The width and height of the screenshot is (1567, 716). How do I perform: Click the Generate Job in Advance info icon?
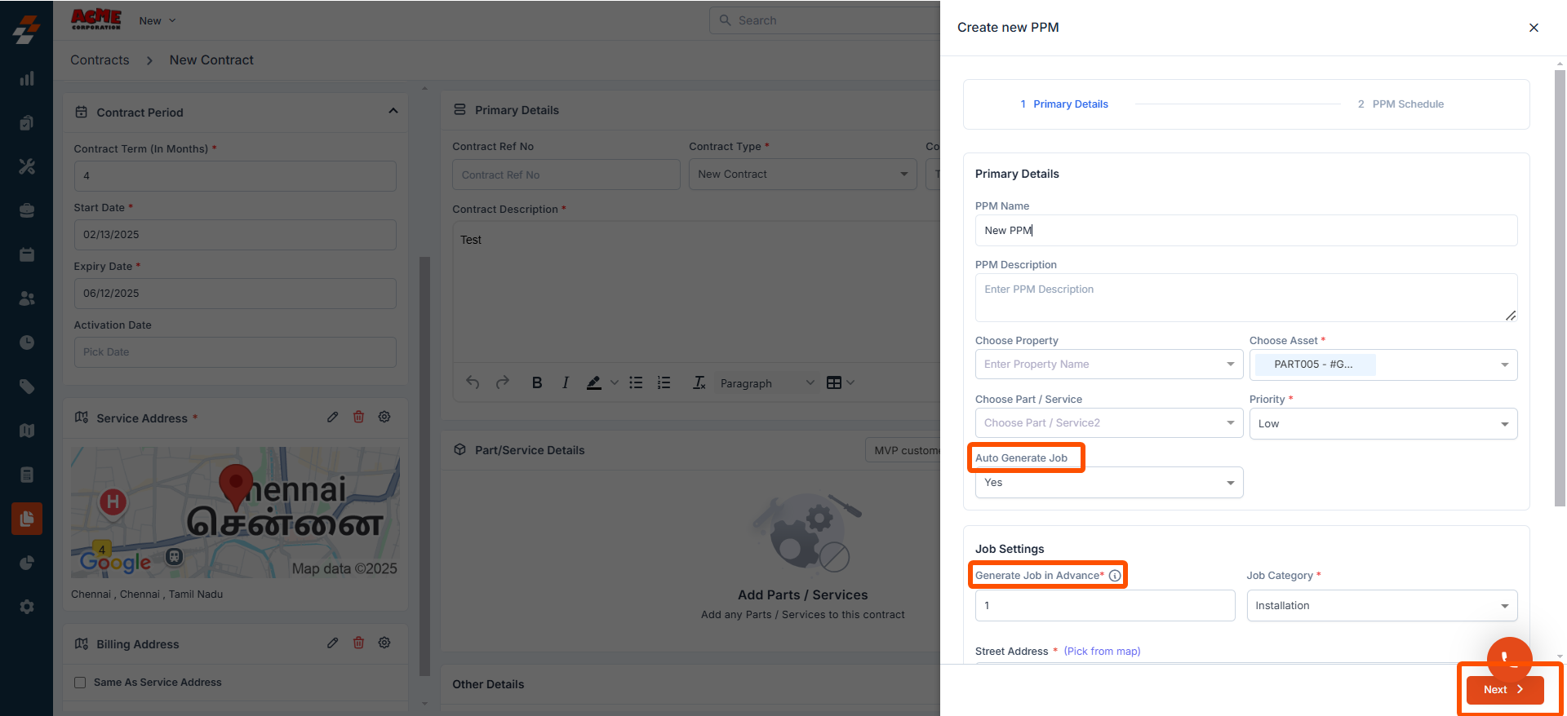tap(1115, 576)
